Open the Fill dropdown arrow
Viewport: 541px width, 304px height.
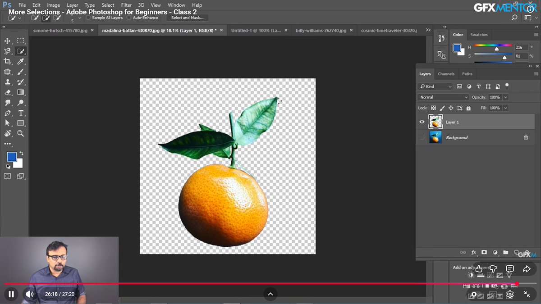(505, 108)
